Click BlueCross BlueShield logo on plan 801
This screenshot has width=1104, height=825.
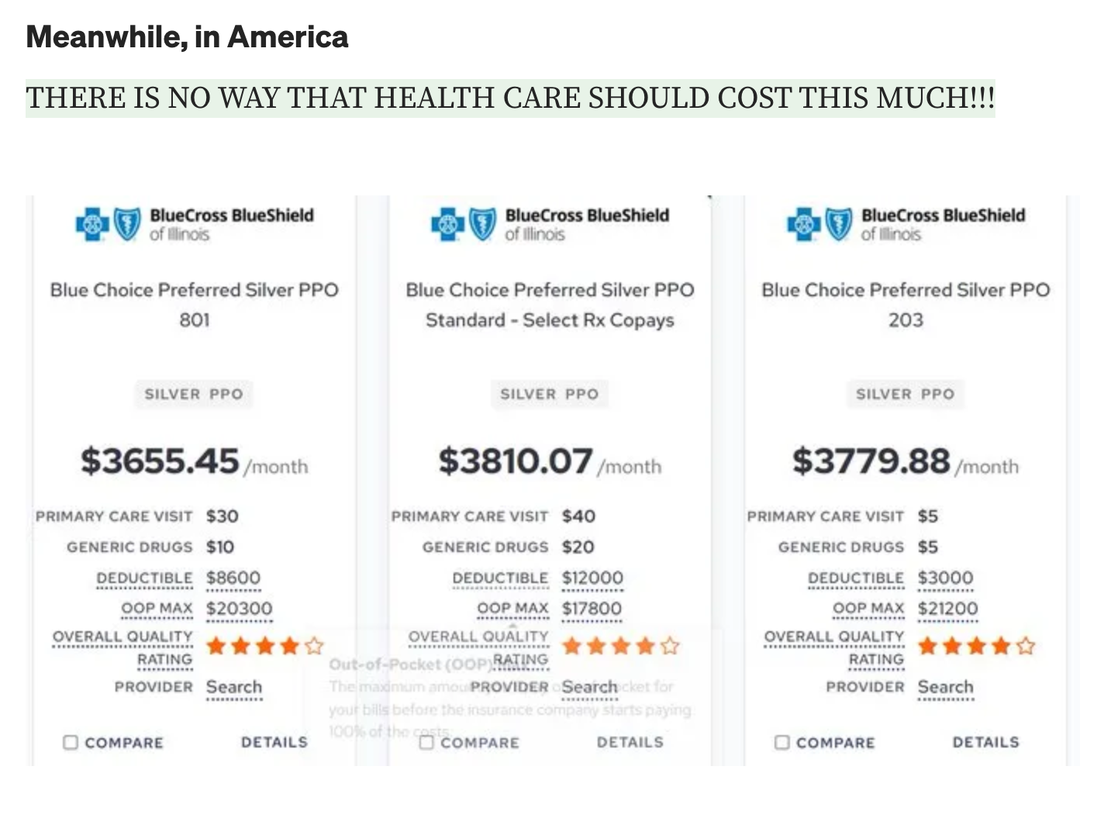194,224
